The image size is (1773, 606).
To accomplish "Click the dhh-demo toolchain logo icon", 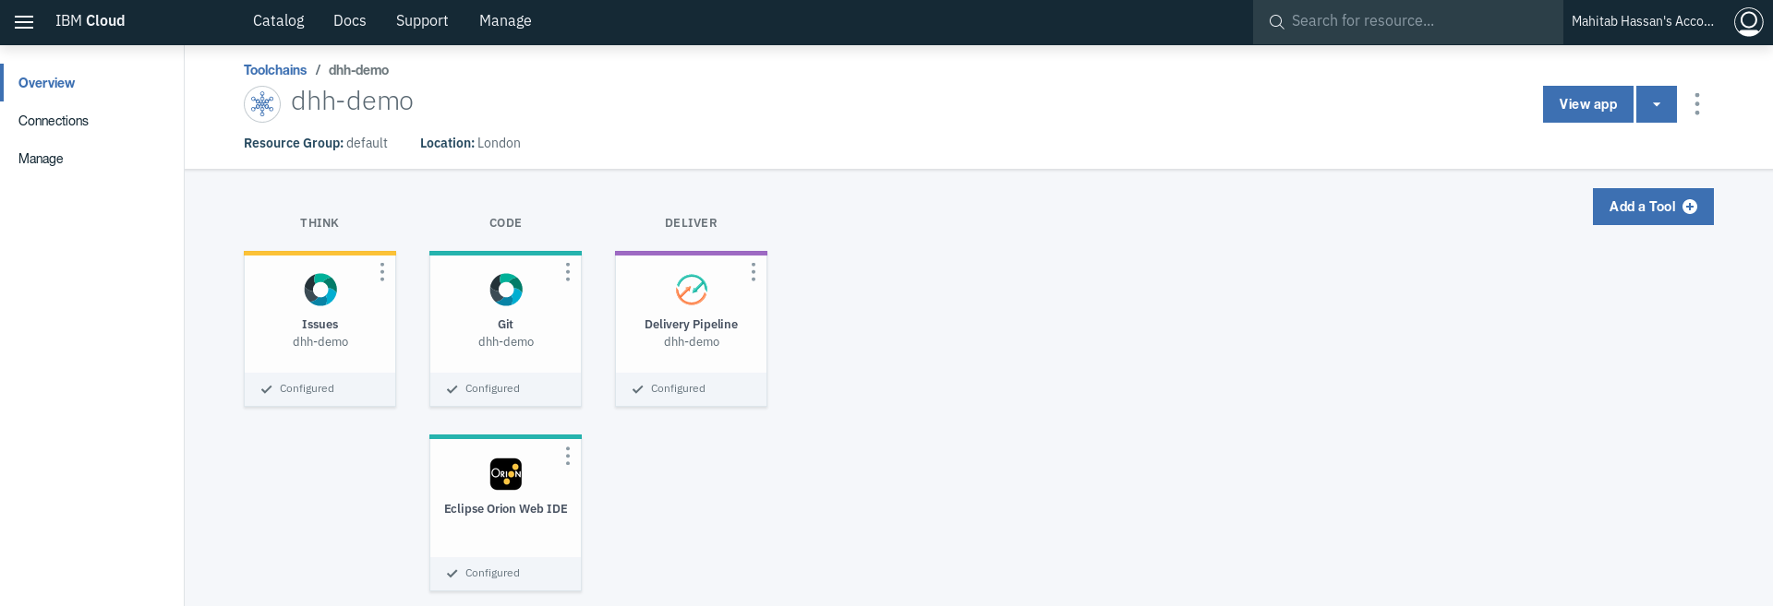I will point(262,104).
